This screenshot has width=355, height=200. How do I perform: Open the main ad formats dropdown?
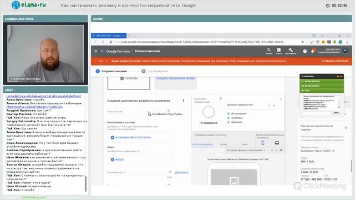(246, 150)
